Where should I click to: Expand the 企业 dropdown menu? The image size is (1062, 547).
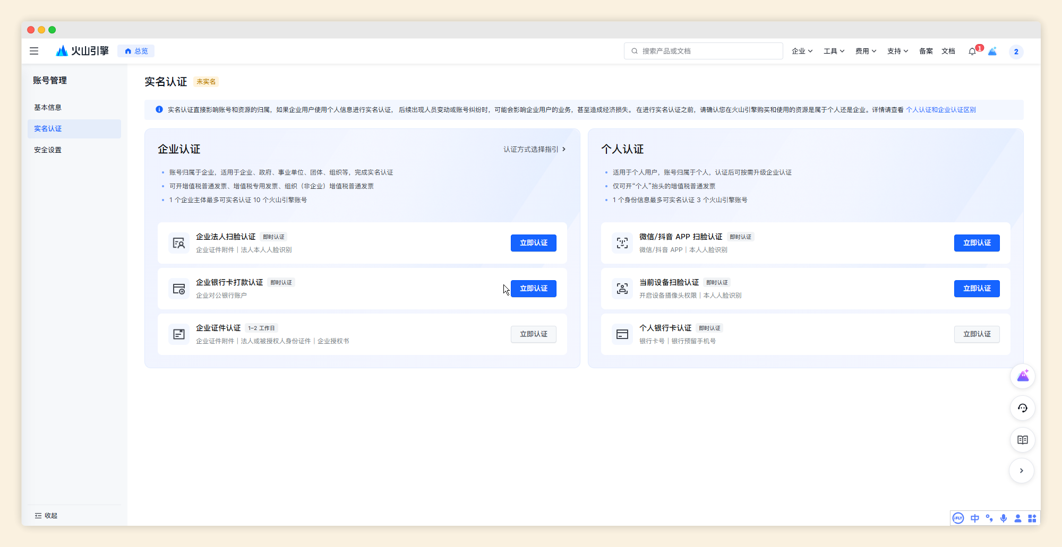(802, 51)
